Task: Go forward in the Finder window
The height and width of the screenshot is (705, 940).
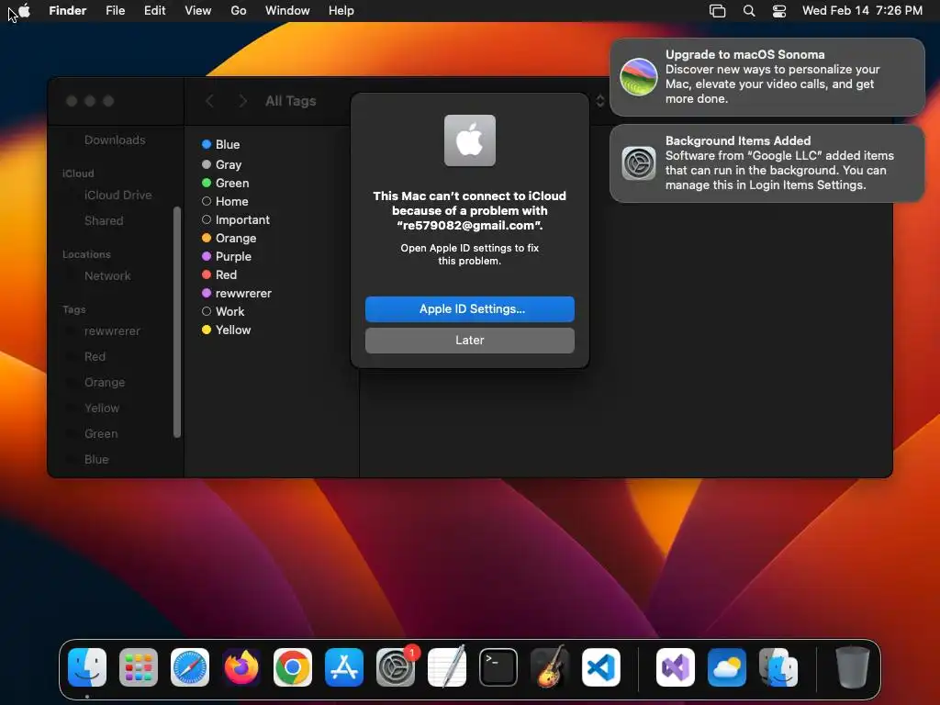Action: (x=242, y=101)
